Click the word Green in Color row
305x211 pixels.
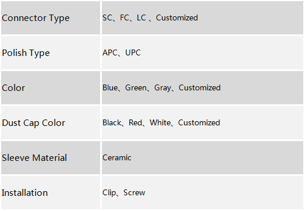tap(136, 88)
